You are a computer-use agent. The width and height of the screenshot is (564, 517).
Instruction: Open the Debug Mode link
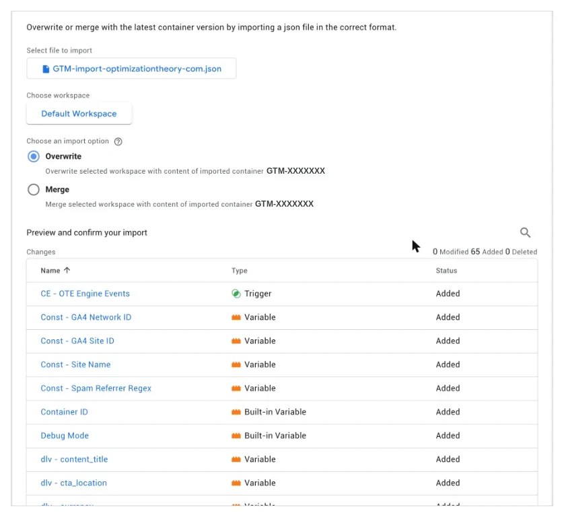65,436
